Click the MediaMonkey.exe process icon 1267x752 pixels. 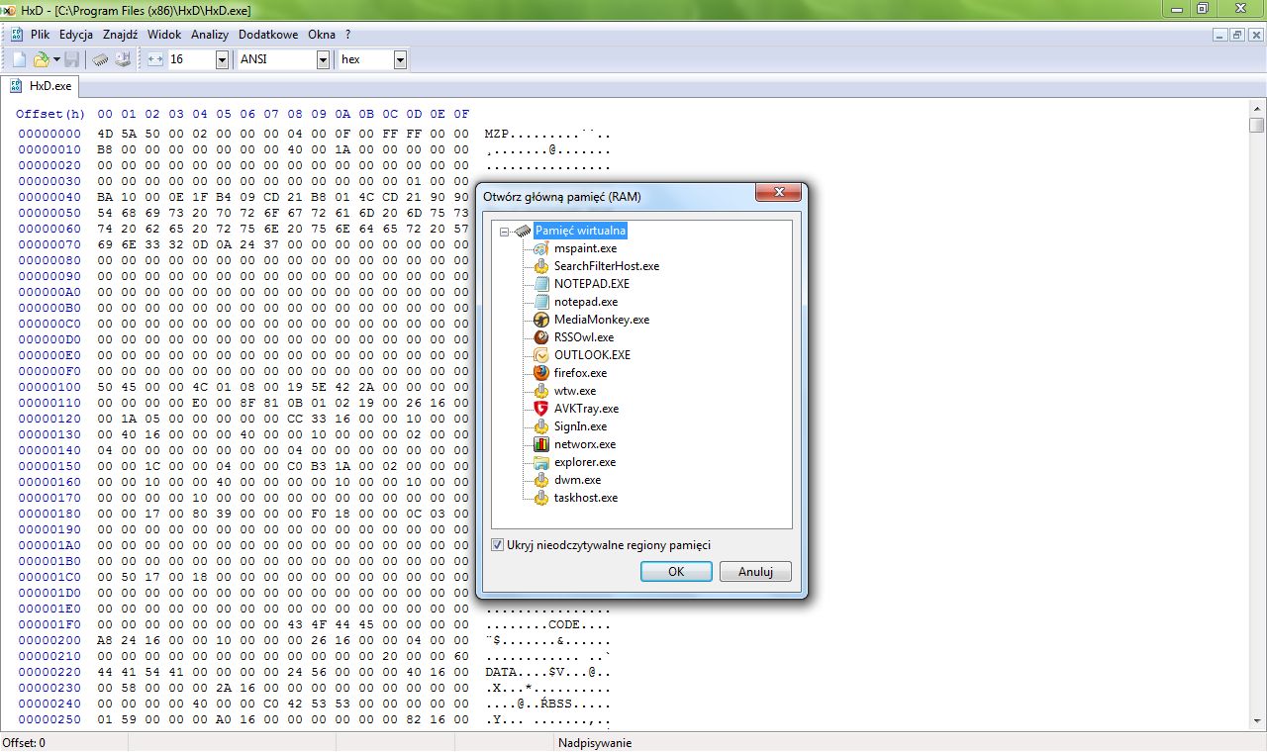pos(540,320)
